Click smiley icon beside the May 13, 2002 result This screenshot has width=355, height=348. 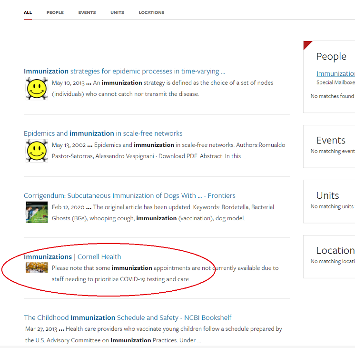[x=37, y=151]
